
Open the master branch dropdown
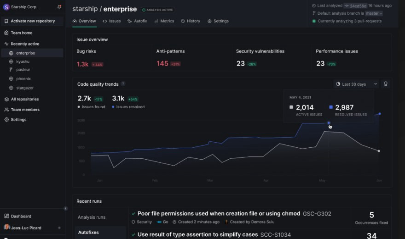[x=374, y=13]
